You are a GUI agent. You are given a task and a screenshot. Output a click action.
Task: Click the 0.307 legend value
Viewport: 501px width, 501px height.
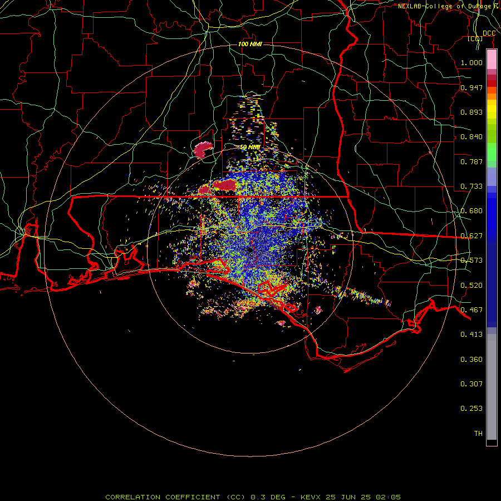[x=471, y=384]
